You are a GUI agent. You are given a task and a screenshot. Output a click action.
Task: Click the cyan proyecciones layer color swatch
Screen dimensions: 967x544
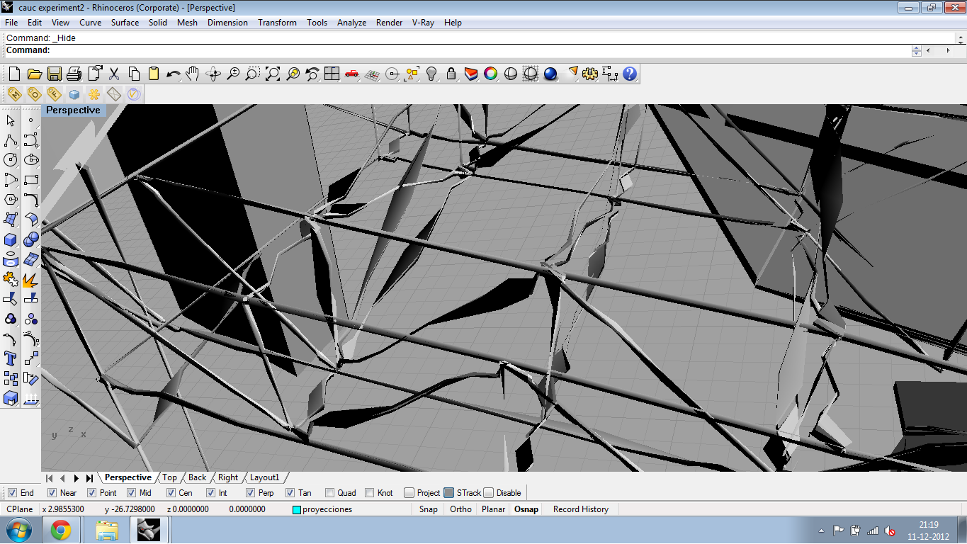click(297, 509)
